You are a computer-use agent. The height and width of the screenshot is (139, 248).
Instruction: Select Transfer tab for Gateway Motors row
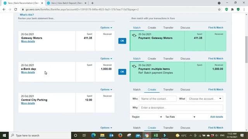[168, 27]
